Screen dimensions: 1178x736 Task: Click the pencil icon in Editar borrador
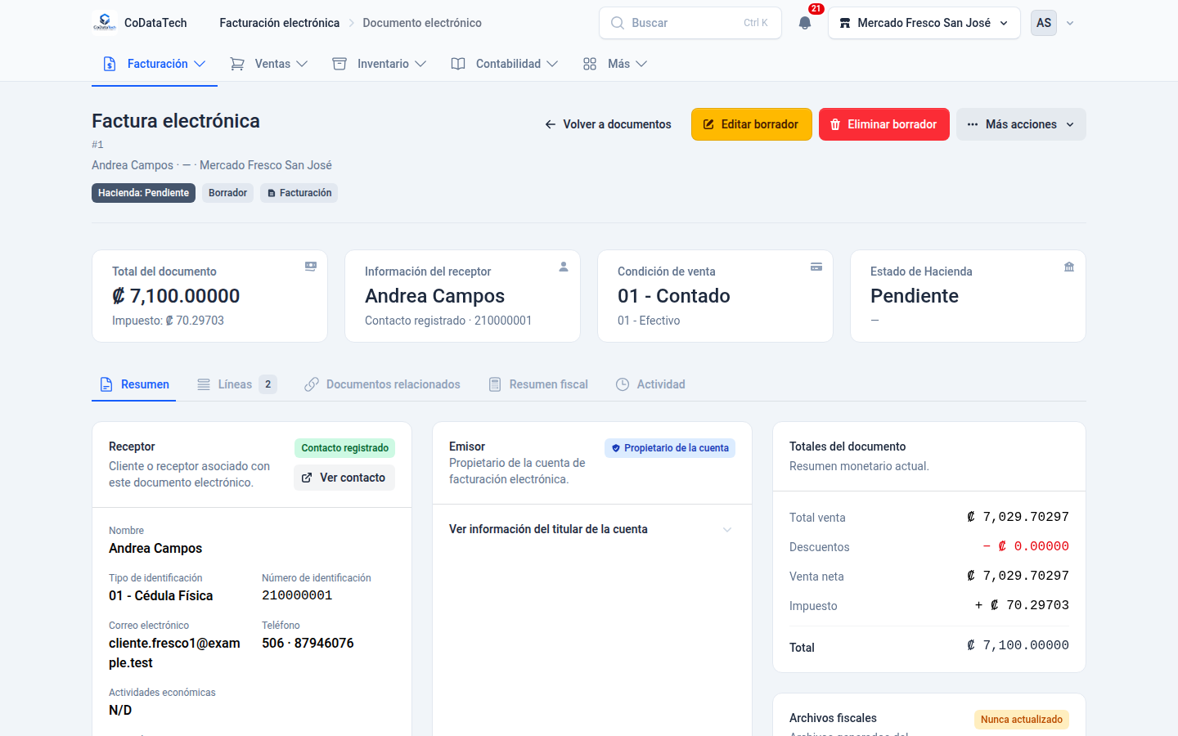pos(709,124)
